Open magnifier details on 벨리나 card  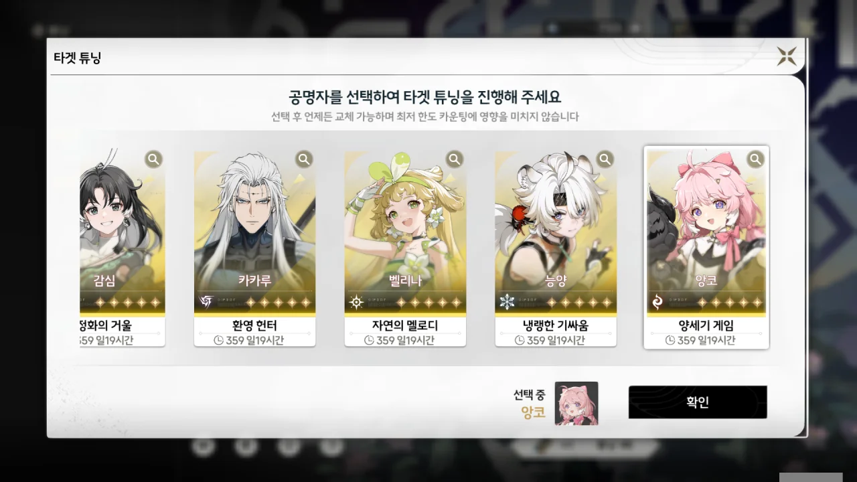[x=455, y=159]
